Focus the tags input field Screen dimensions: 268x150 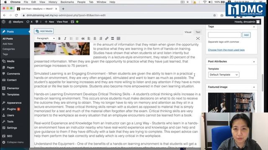point(224,35)
